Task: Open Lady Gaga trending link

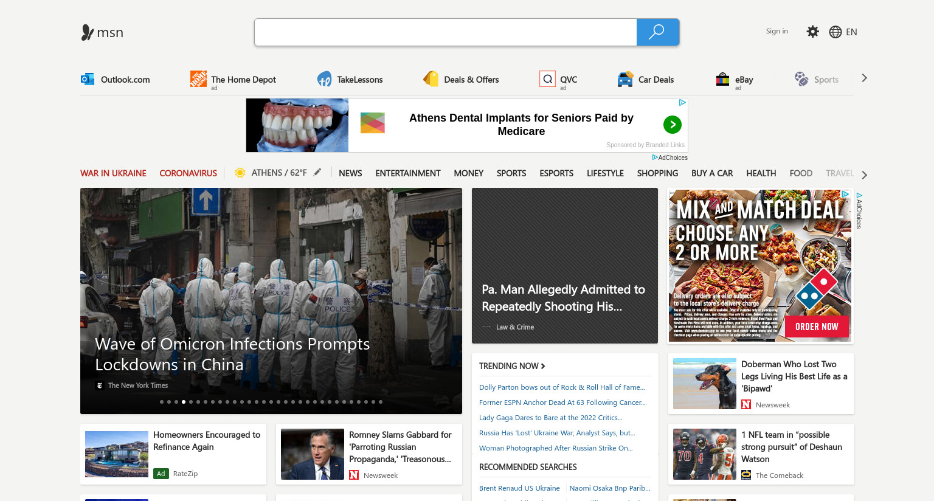Action: click(x=551, y=418)
